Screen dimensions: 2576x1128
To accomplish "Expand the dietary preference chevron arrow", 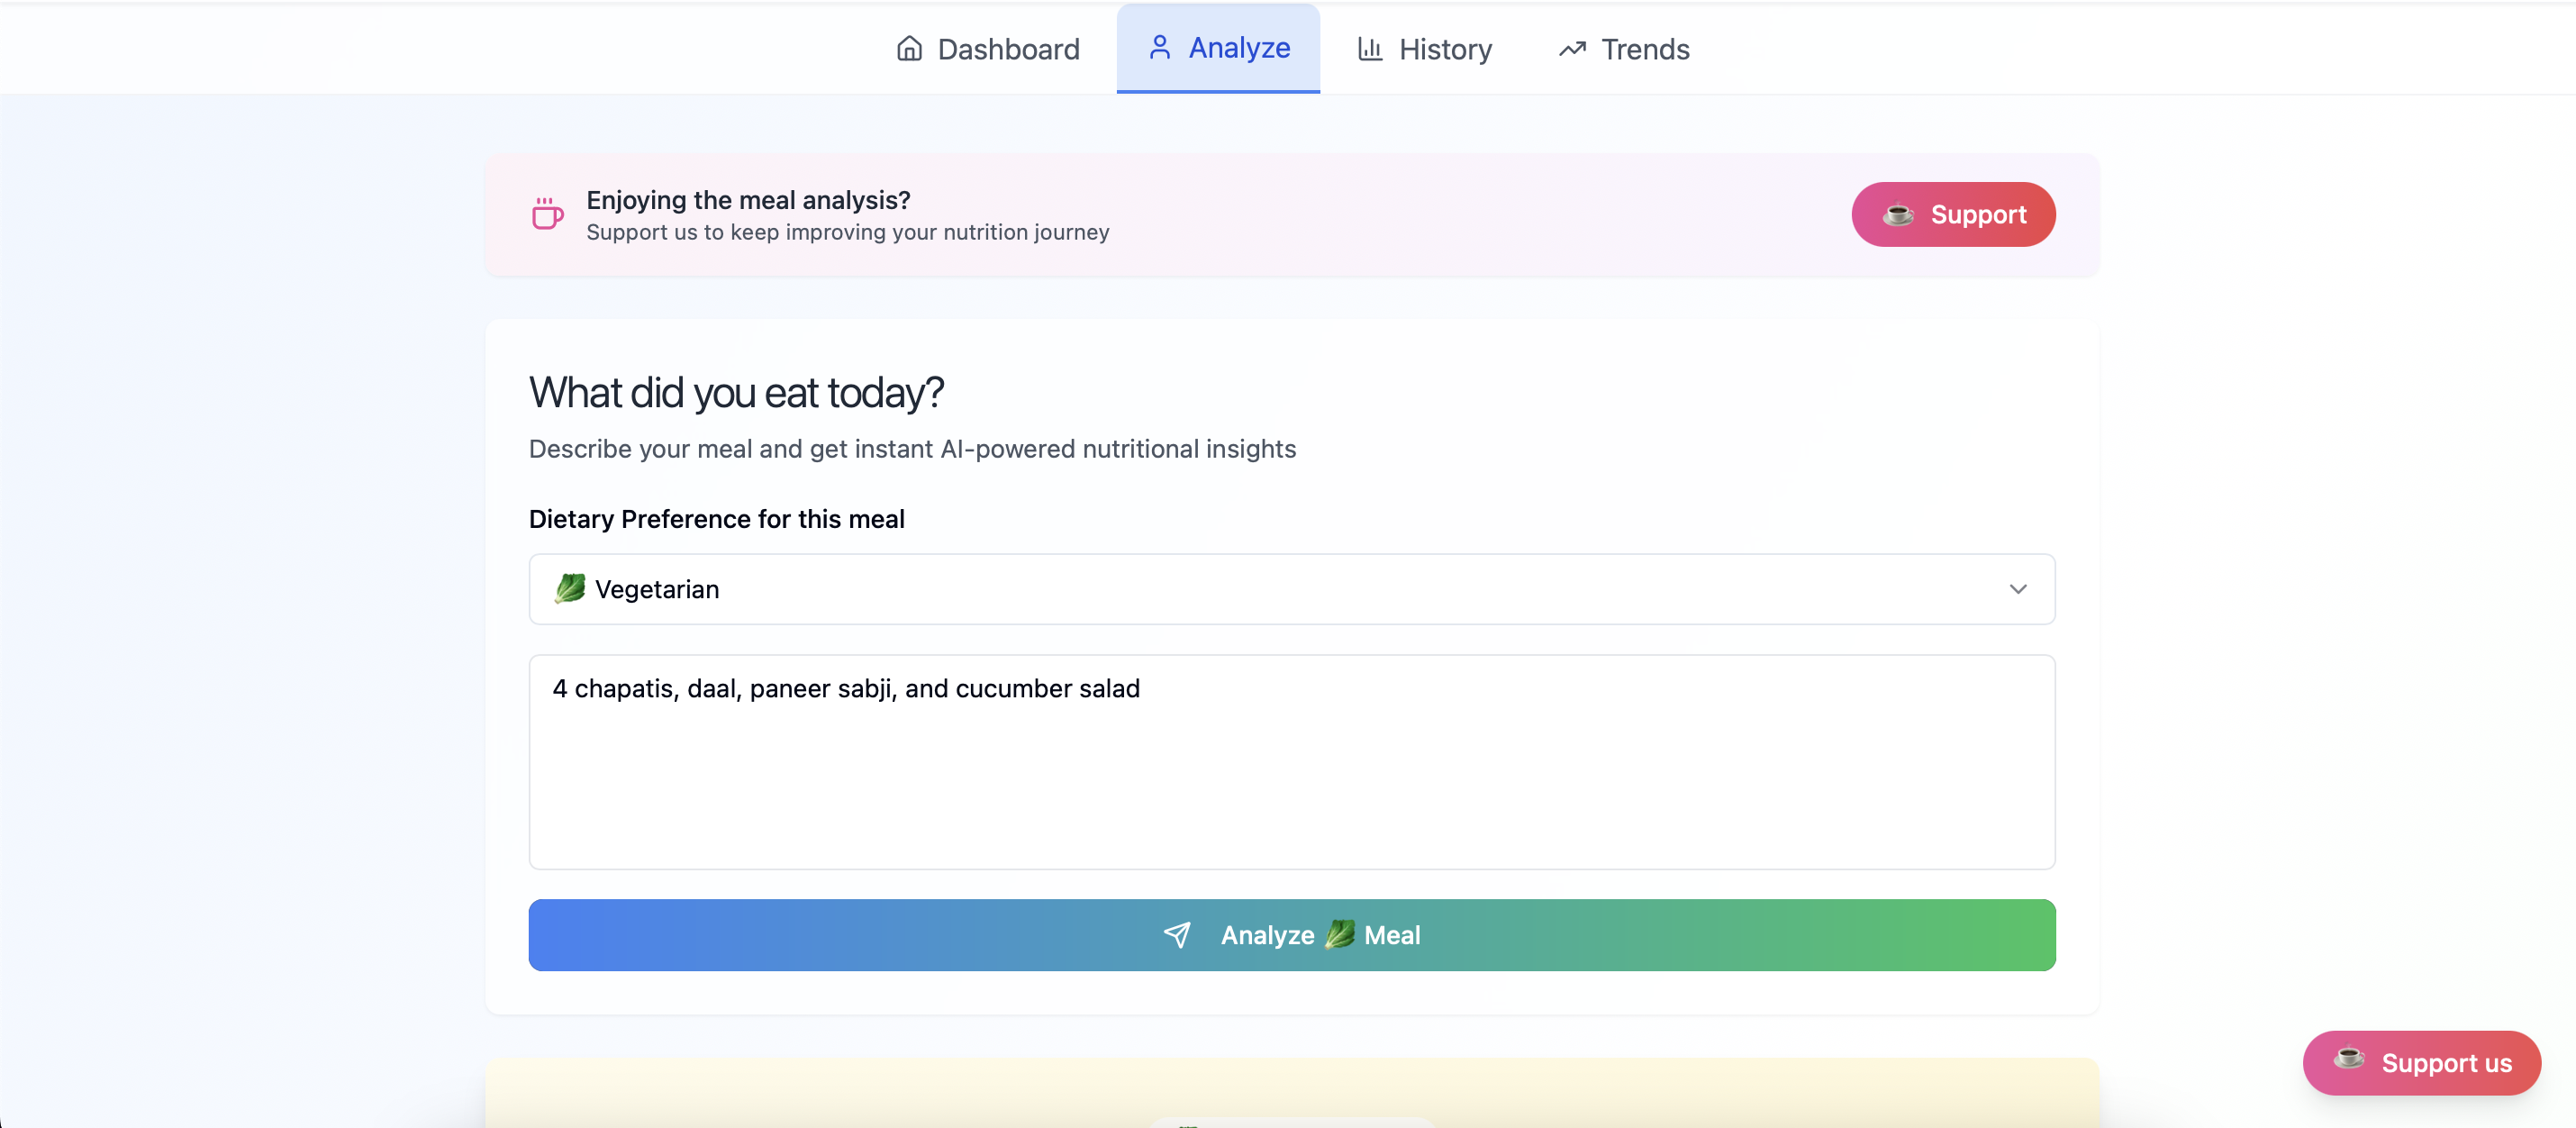I will [2017, 589].
